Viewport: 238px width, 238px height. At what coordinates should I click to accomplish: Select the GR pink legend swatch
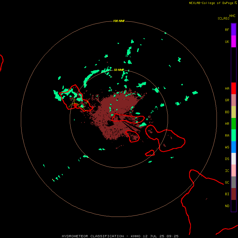pyautogui.click(x=234, y=100)
